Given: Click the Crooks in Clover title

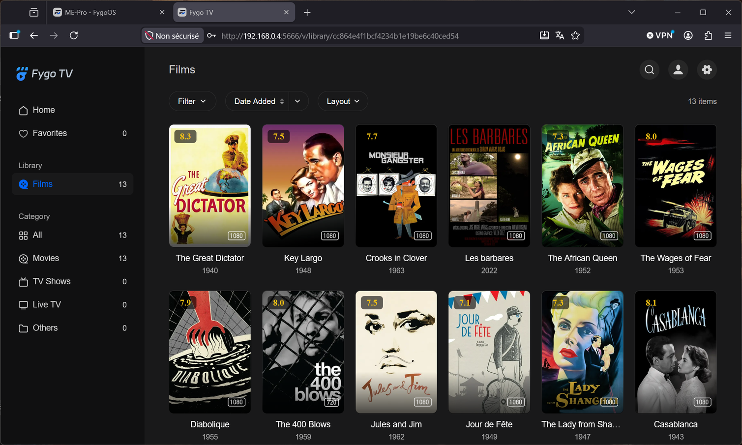Looking at the screenshot, I should pos(396,258).
